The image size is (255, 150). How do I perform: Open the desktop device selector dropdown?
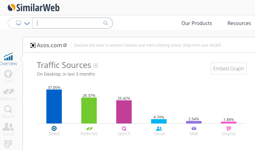point(22,23)
